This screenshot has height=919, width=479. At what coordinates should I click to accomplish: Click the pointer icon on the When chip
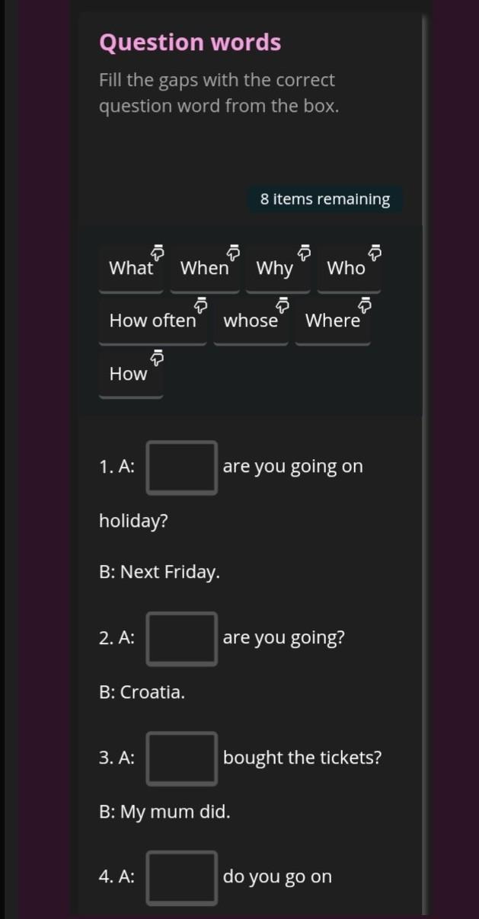(234, 251)
